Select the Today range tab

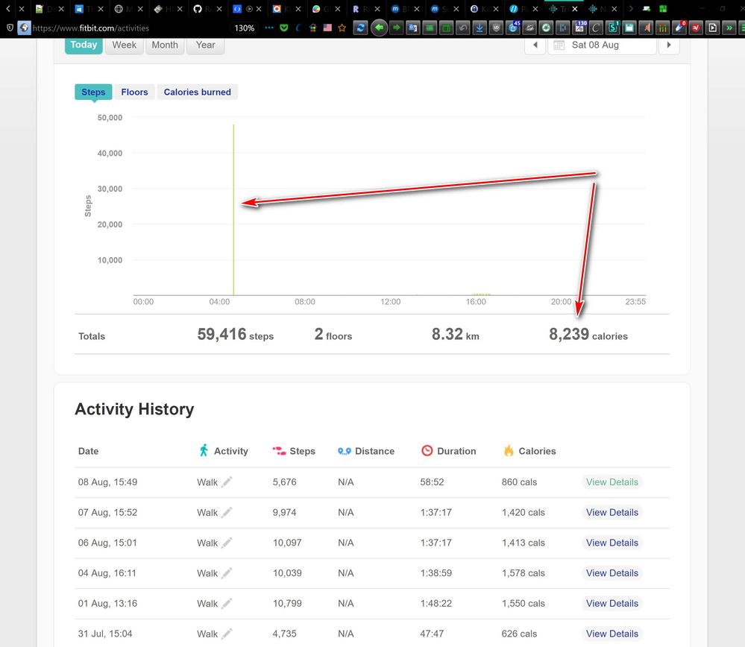click(x=84, y=45)
